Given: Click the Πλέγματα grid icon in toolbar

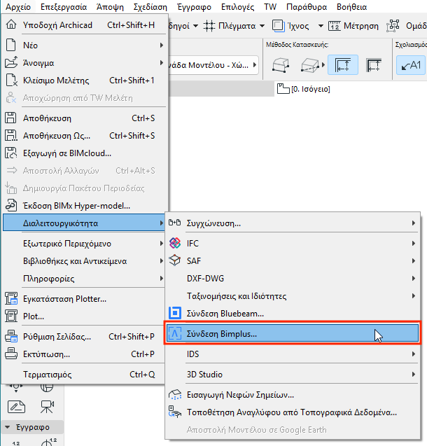Looking at the screenshot, I should (x=209, y=26).
